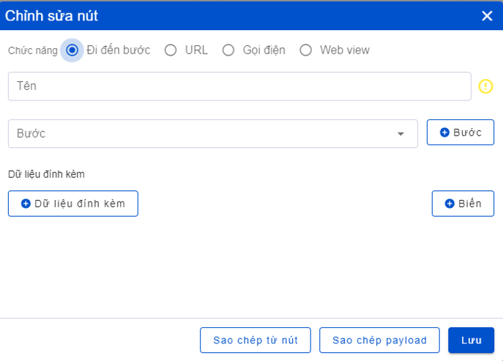The height and width of the screenshot is (361, 503).
Task: Choose the Gọi điện radio option
Action: (228, 50)
